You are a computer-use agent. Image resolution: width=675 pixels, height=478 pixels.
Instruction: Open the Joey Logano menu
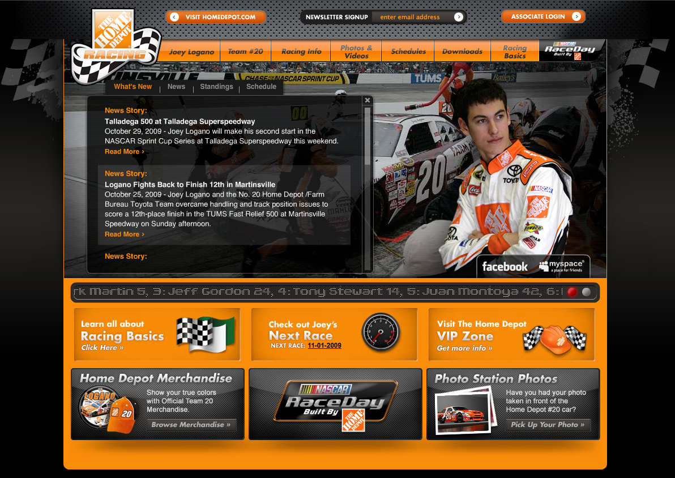[191, 52]
